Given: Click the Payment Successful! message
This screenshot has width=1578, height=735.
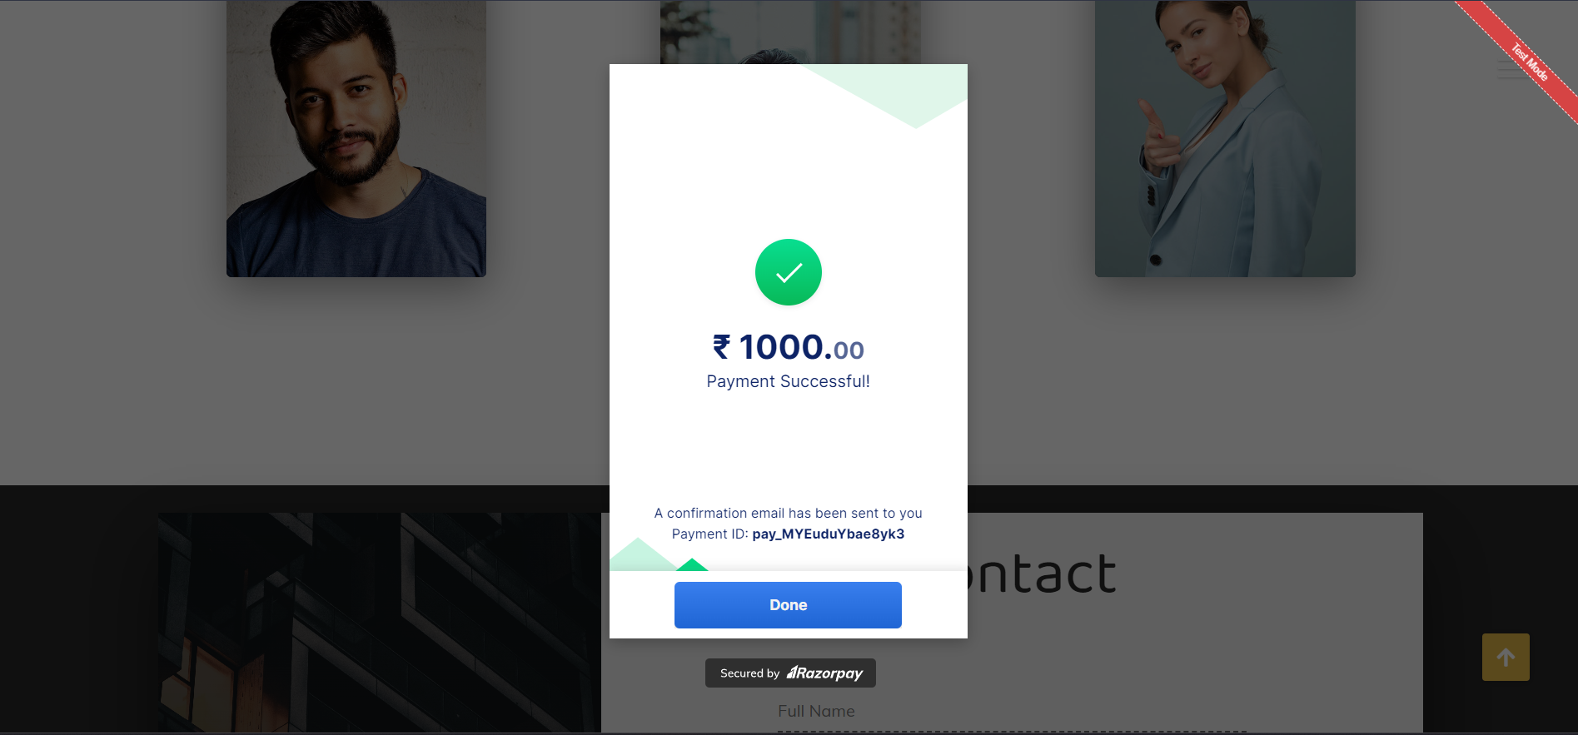Looking at the screenshot, I should [788, 381].
